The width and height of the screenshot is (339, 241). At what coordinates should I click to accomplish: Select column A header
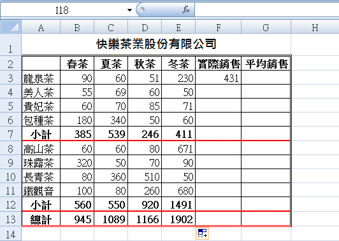41,27
